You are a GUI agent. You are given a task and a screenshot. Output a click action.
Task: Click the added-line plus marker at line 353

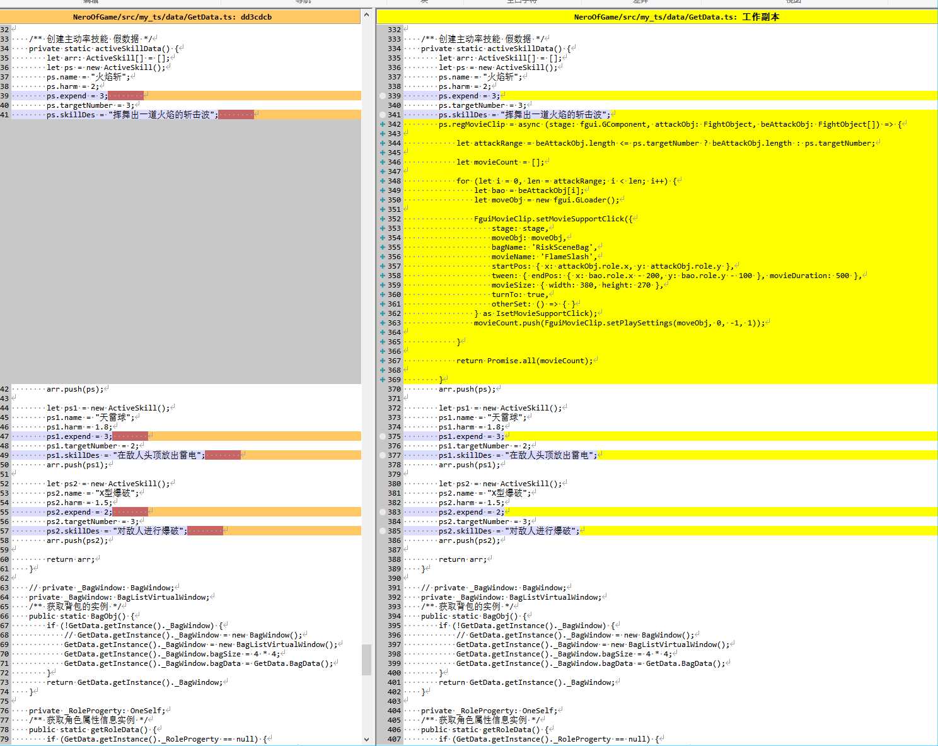[383, 228]
